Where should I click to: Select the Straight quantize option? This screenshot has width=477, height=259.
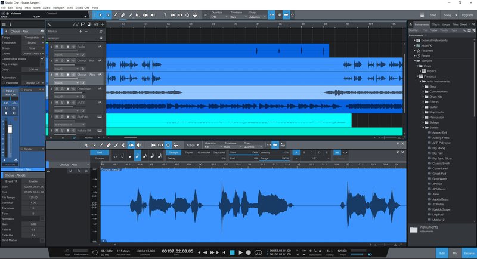pyautogui.click(x=174, y=153)
